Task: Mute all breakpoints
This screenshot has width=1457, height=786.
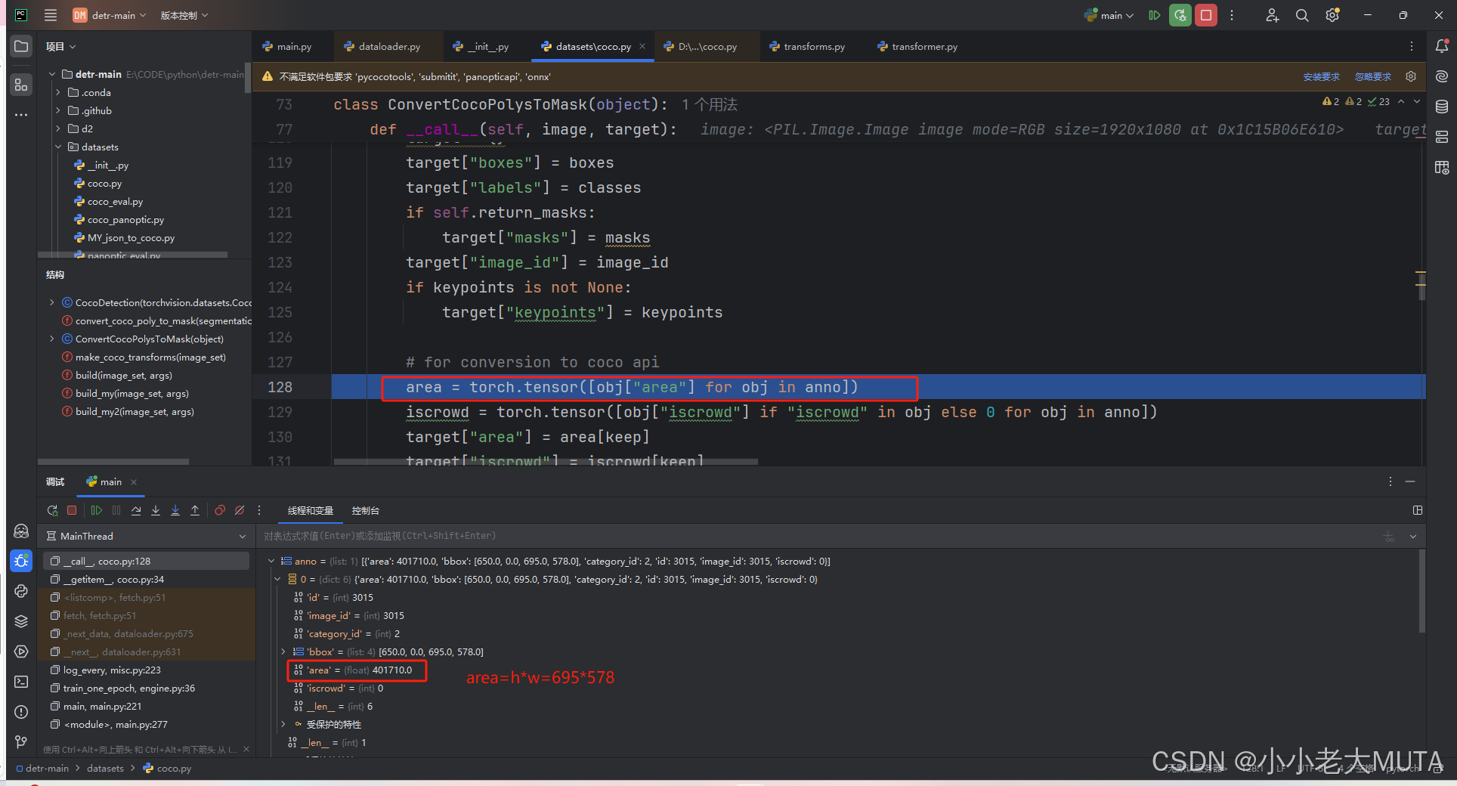Action: 240,510
